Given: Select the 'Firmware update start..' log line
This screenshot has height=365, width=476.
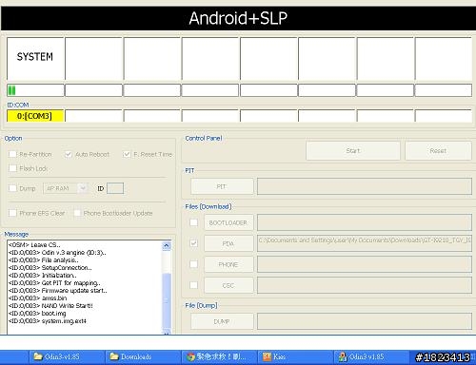Looking at the screenshot, I should point(58,291).
